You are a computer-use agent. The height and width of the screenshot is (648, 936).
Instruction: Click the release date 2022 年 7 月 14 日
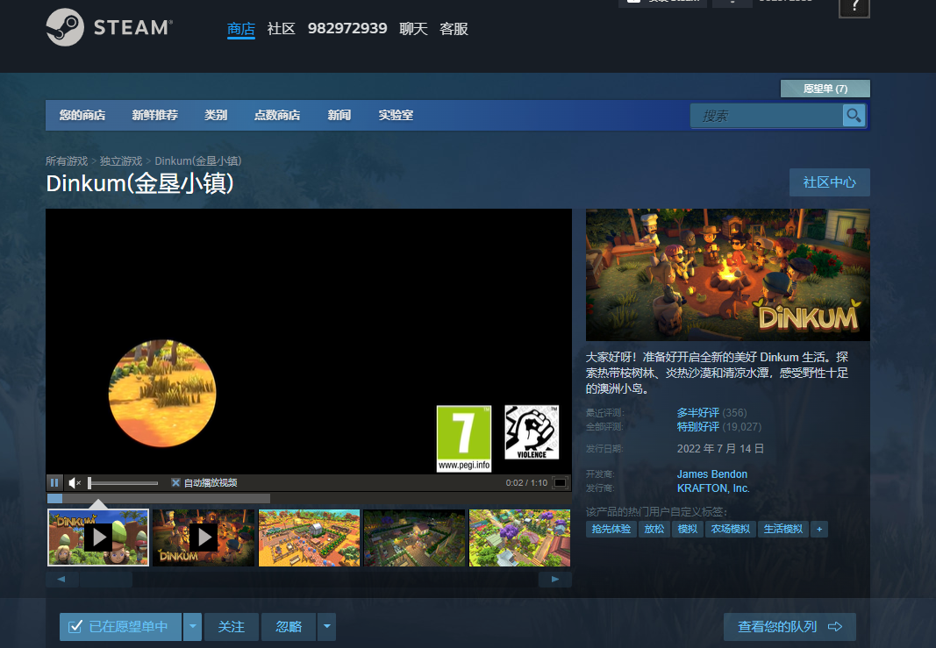[x=720, y=449]
